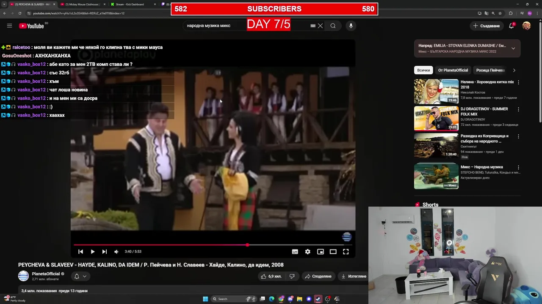Expand the playlist panel chevron
Screen dimensions: 542x304
513,48
